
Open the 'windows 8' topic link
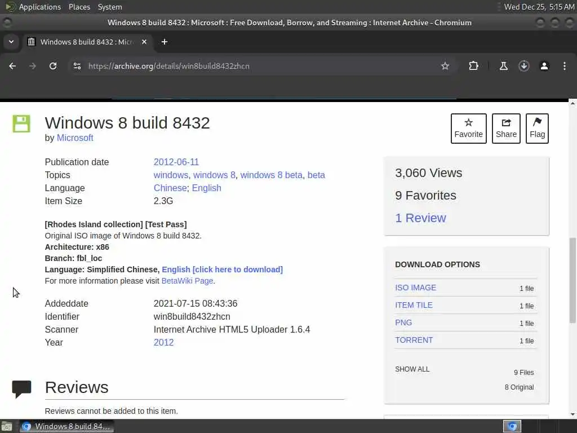point(214,175)
